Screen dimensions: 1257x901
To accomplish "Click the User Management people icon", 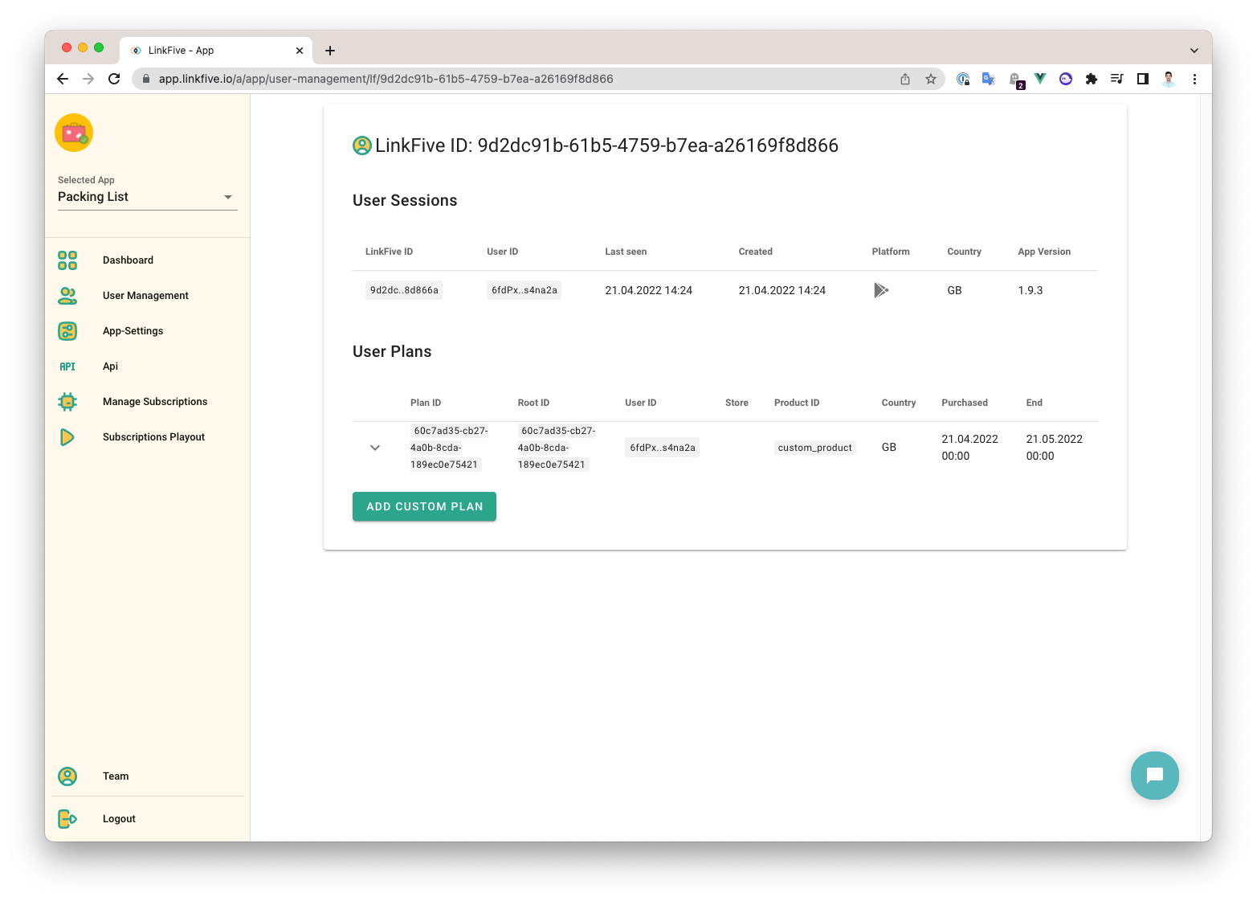I will (67, 296).
